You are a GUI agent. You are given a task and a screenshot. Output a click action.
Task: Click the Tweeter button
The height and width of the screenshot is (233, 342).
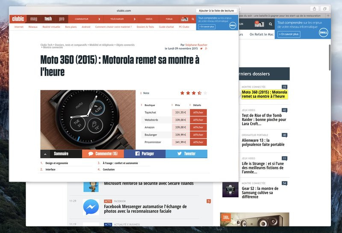pos(186,154)
